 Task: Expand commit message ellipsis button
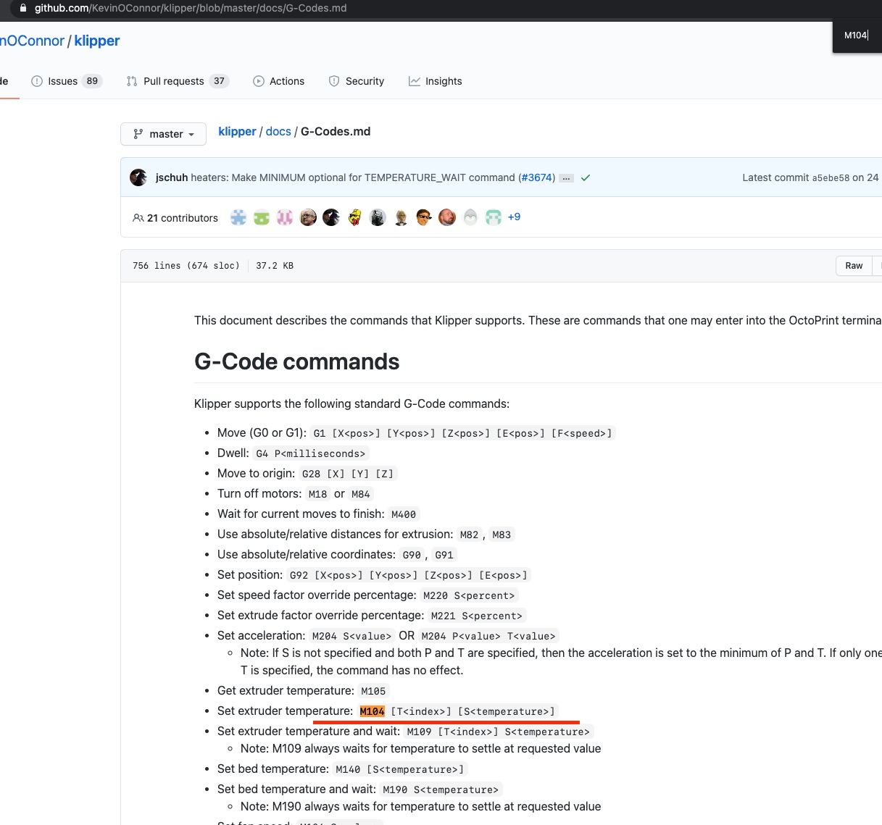(x=567, y=178)
